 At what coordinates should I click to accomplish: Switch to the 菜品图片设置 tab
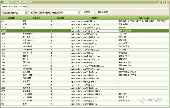pos(7,6)
